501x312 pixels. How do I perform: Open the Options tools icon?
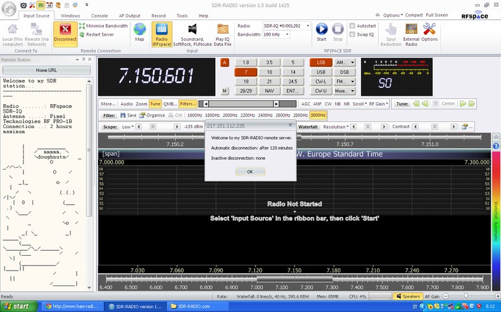pyautogui.click(x=429, y=30)
